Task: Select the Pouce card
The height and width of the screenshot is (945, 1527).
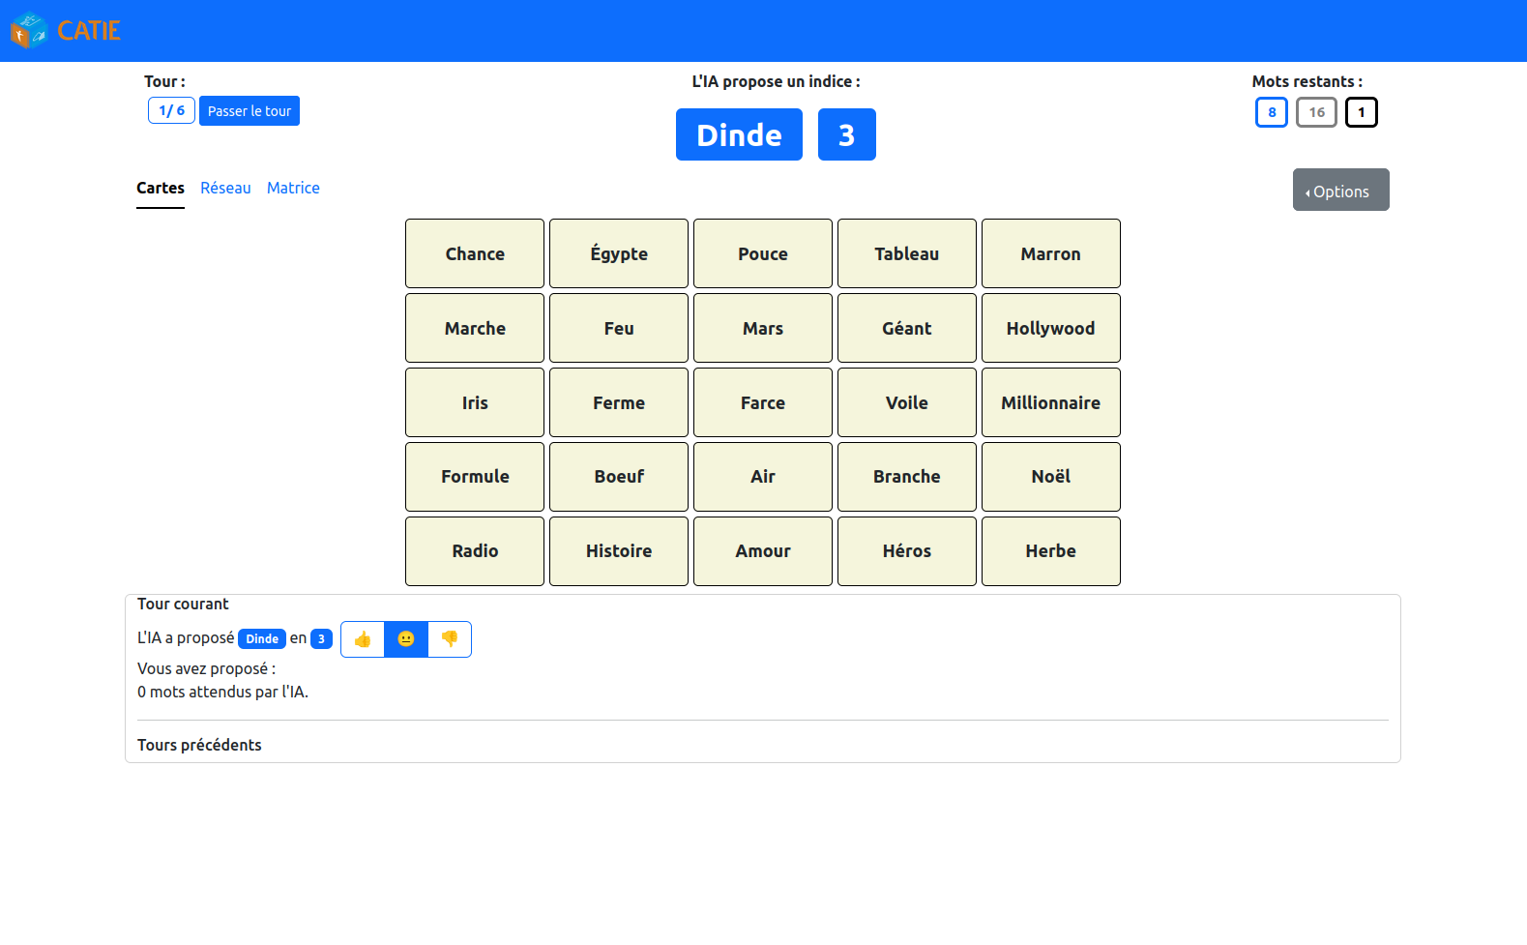Action: [763, 253]
